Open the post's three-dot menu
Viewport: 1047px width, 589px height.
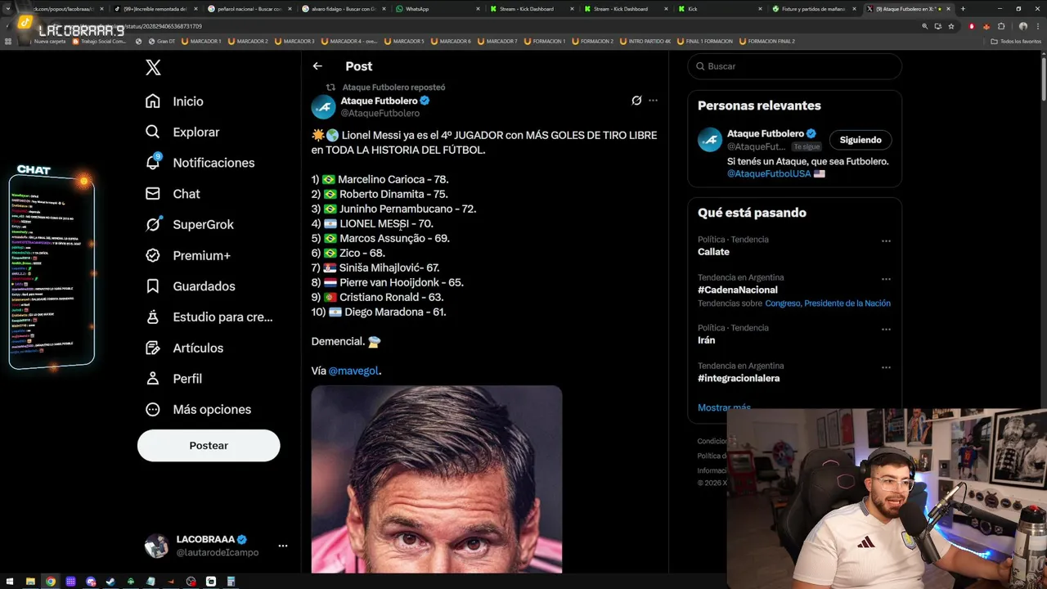point(653,101)
